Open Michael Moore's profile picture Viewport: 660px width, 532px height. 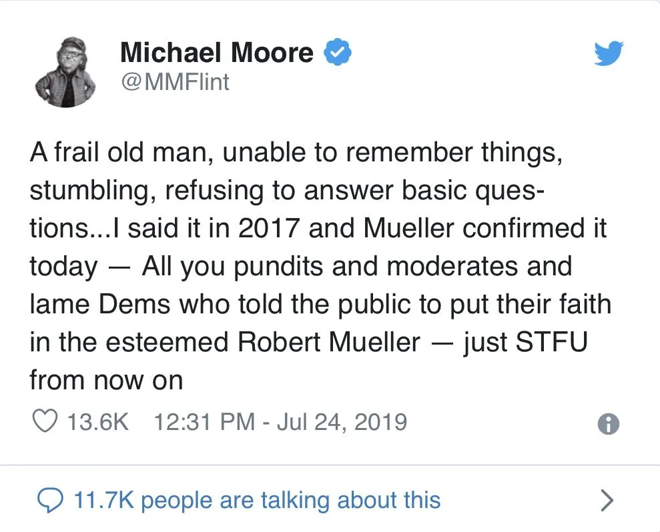[x=65, y=72]
